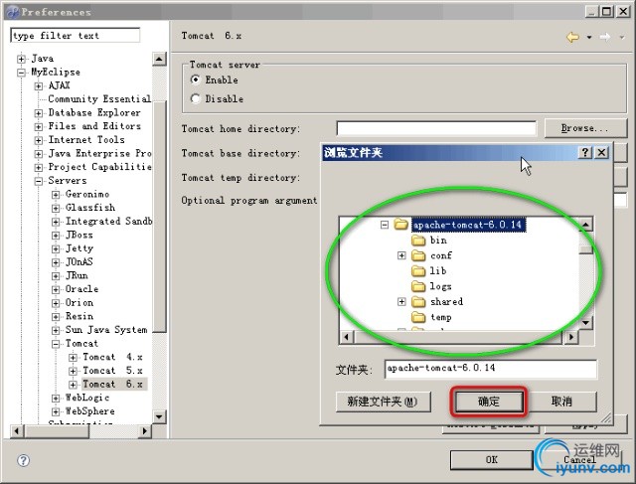The height and width of the screenshot is (484, 636).
Task: Open the back history dropdown arrow
Action: (589, 38)
